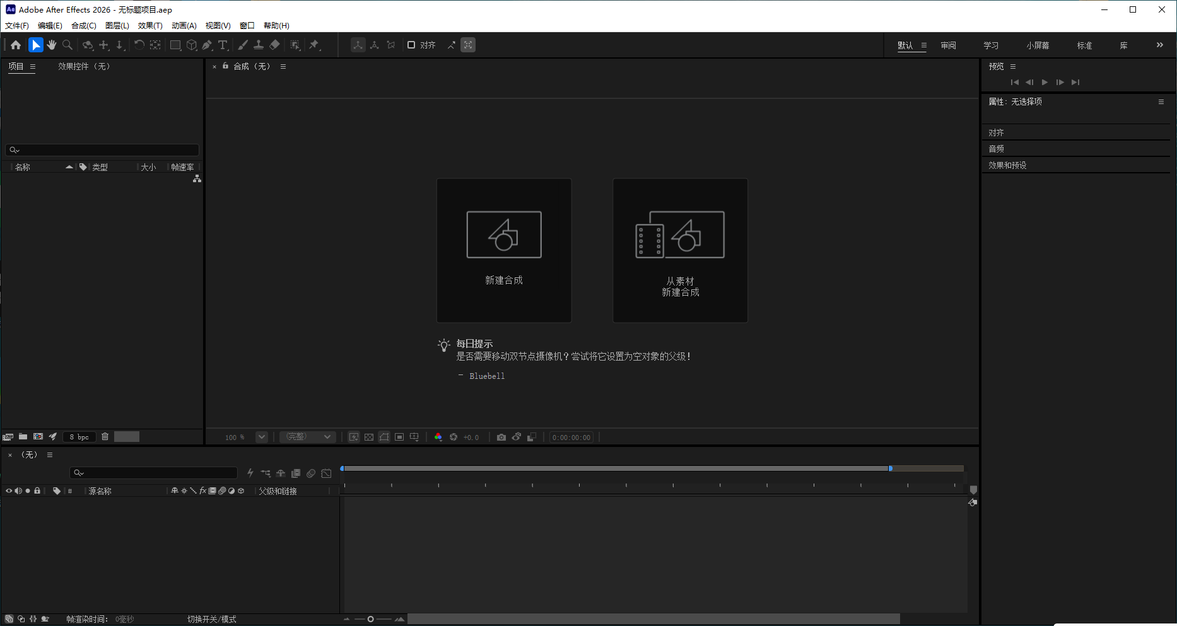Toggle the video eye column header
The height and width of the screenshot is (626, 1177).
[x=9, y=490]
